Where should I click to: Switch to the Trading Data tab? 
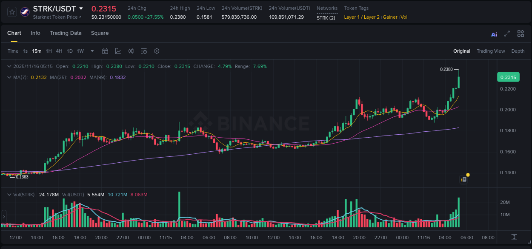point(66,33)
